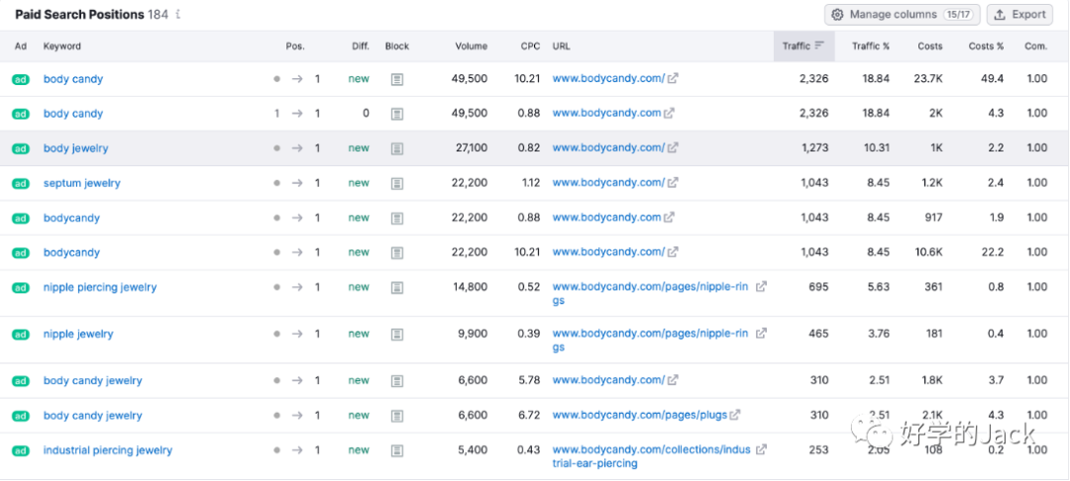Click the Block icon in bodycandy CPC 10.21 row
The width and height of the screenshot is (1070, 481).
pyautogui.click(x=397, y=252)
